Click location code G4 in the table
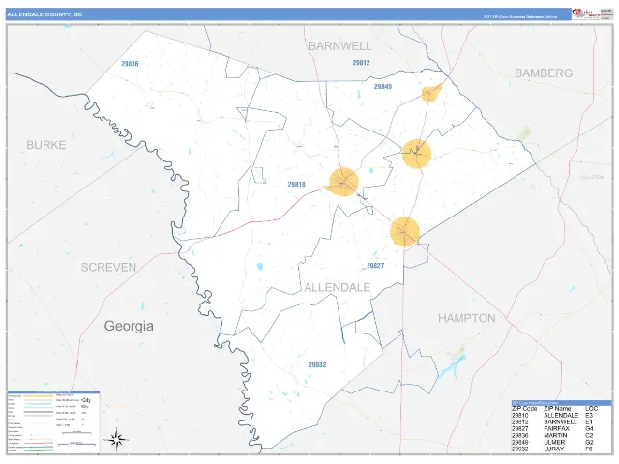Screen dimensions: 619x464 (x=589, y=429)
